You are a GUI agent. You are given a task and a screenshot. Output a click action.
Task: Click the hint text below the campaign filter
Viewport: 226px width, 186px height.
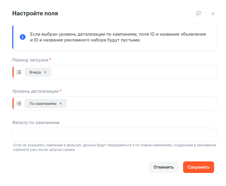click(114, 147)
